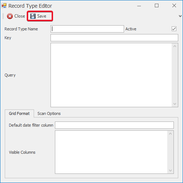Click inside the Query text area
The height and width of the screenshot is (183, 183).
111,75
